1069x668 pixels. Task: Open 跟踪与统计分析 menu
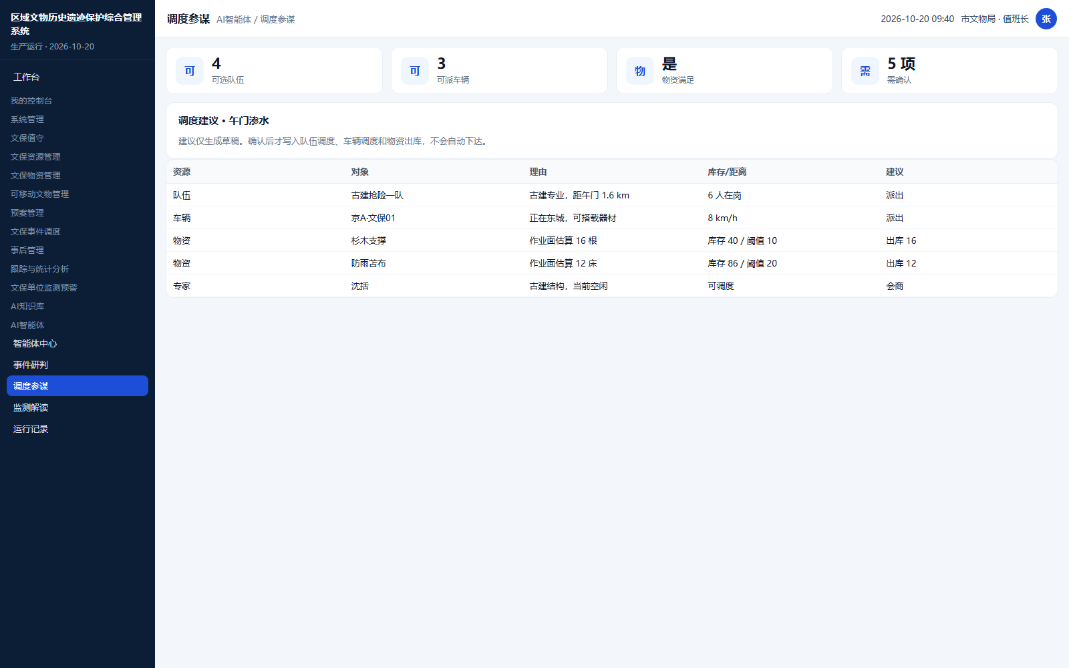click(x=40, y=269)
